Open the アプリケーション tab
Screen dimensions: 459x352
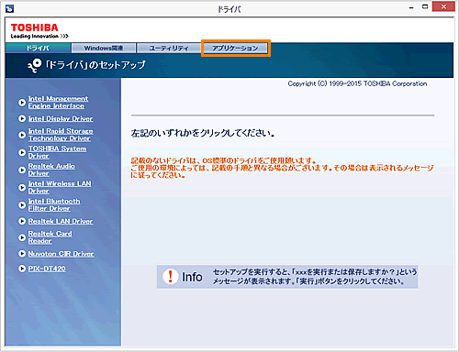coord(235,48)
